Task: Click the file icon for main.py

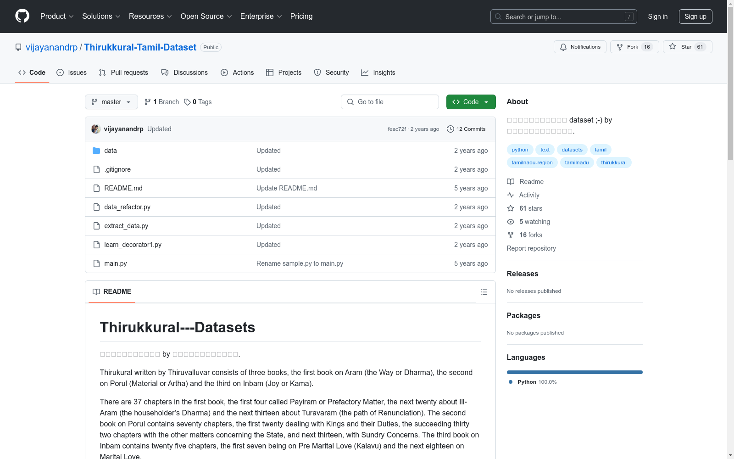Action: (x=96, y=263)
